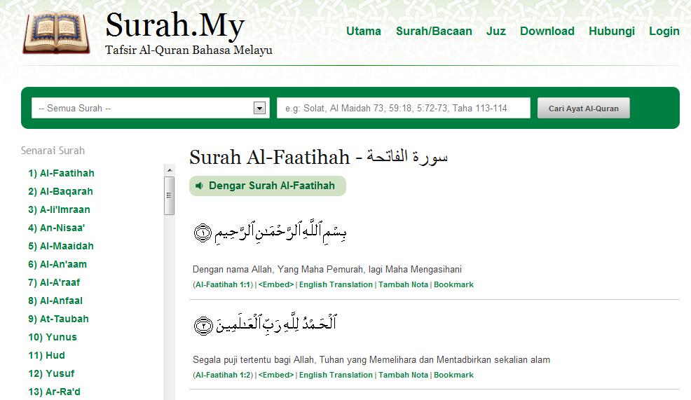Click the verse 2 number marker
691x400 pixels.
203,326
